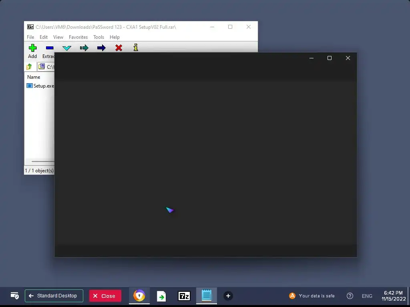Click the cyan Test checkmark icon in 7-Zip

[x=67, y=48]
